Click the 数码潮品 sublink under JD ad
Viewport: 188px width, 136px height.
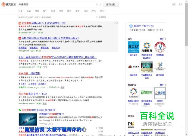(x=23, y=48)
